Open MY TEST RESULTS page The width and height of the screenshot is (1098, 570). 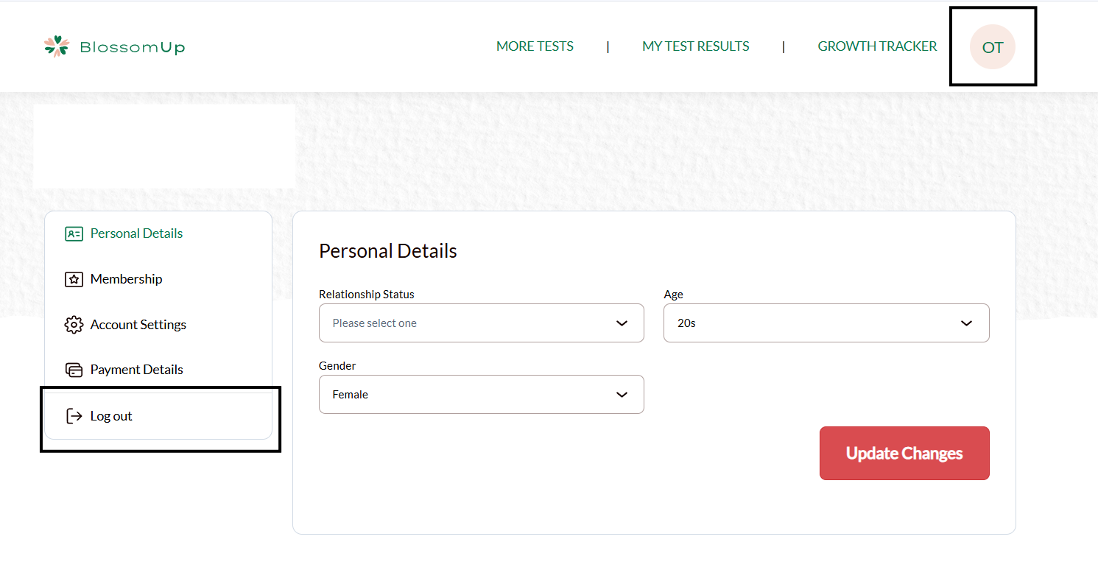tap(696, 46)
